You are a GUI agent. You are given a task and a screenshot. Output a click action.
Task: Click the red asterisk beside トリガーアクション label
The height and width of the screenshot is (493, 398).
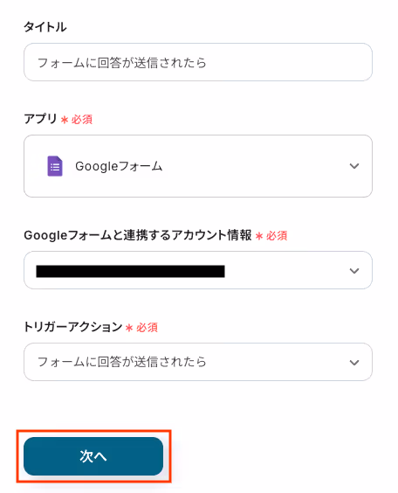(129, 328)
